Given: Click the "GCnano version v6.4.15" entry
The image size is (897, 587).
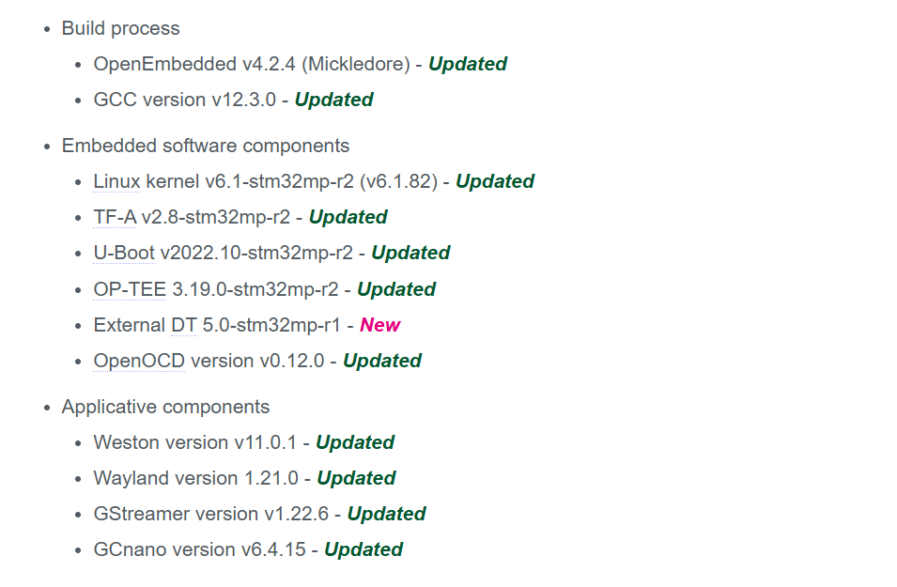Looking at the screenshot, I should [x=200, y=549].
